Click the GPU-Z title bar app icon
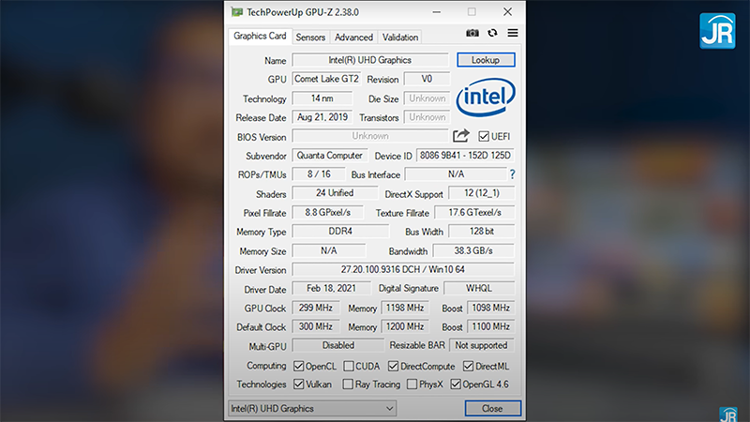 [237, 12]
